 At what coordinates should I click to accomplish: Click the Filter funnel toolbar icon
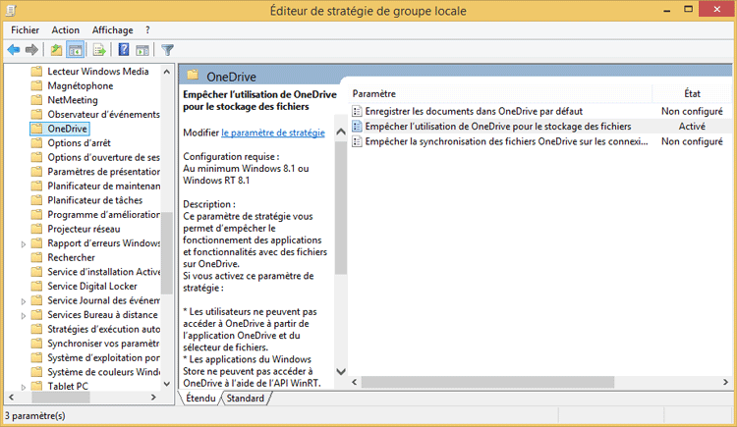click(167, 49)
